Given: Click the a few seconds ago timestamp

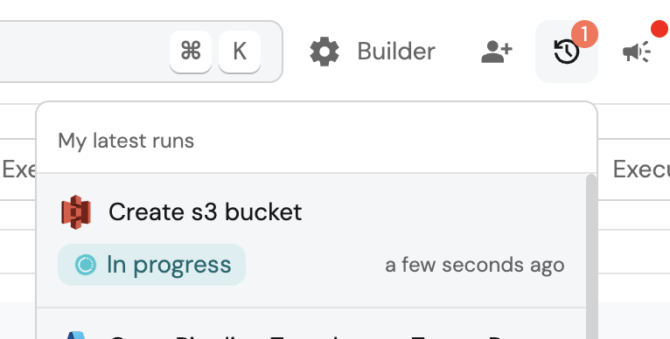Looking at the screenshot, I should [x=475, y=265].
